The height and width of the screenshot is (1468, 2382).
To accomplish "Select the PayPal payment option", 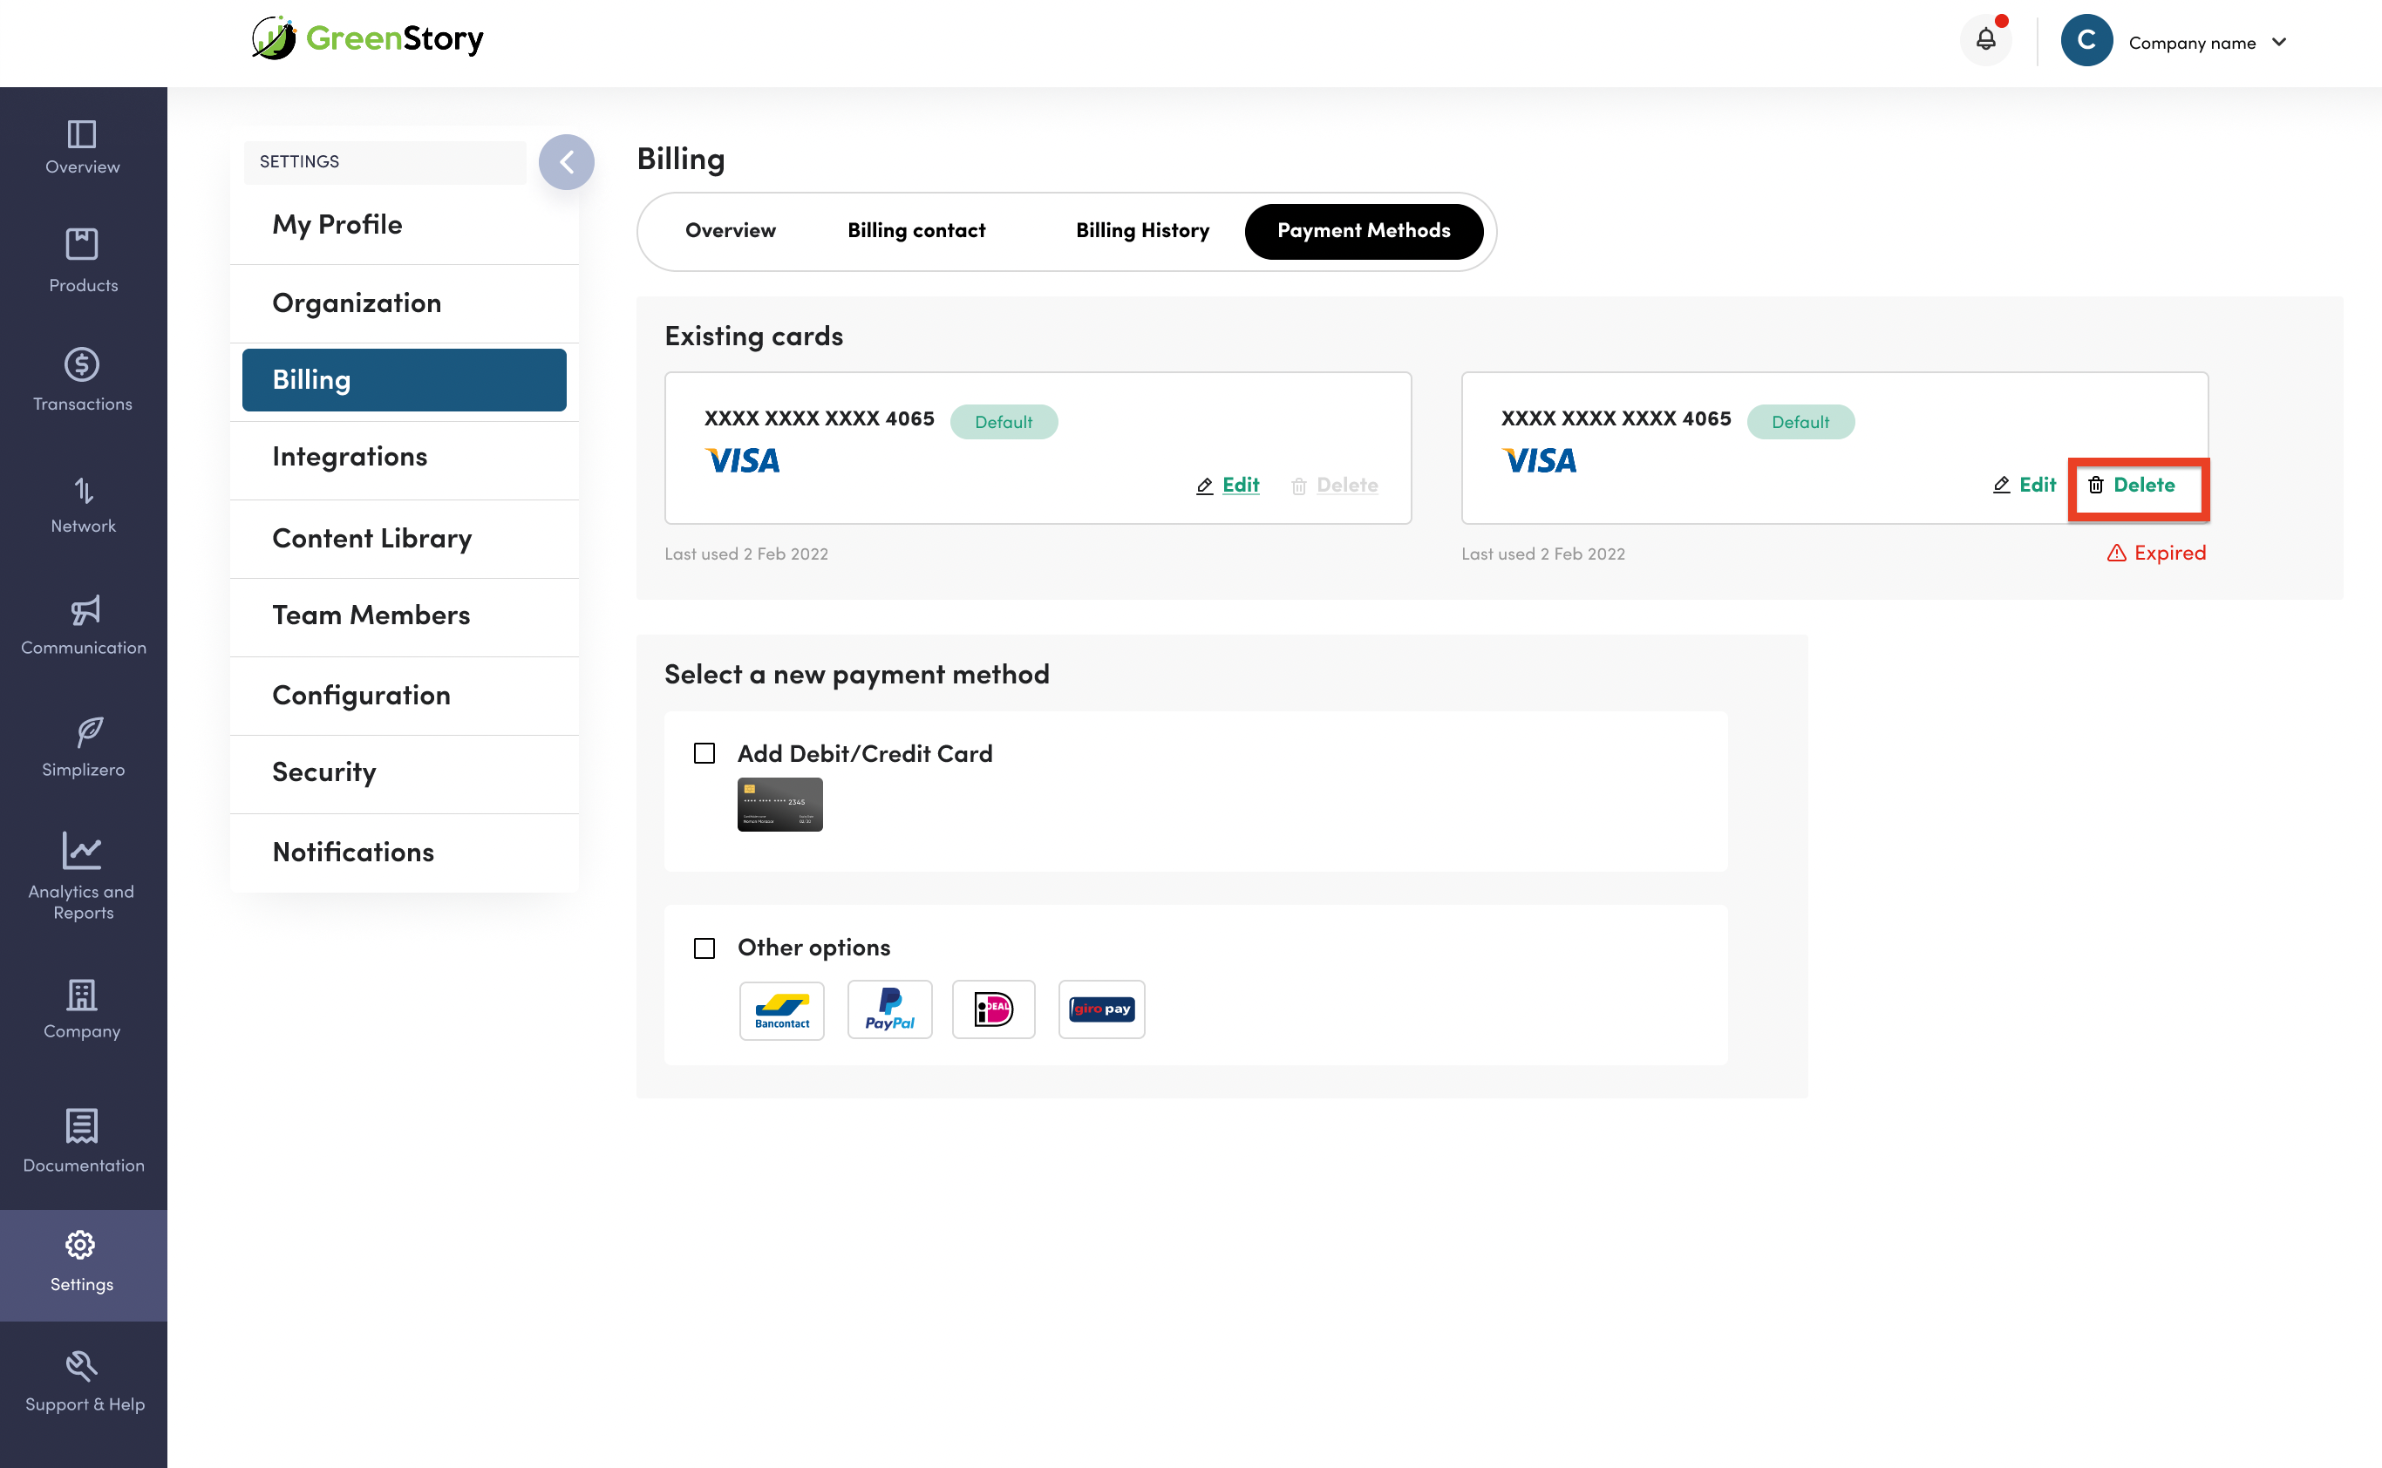I will tap(888, 1009).
